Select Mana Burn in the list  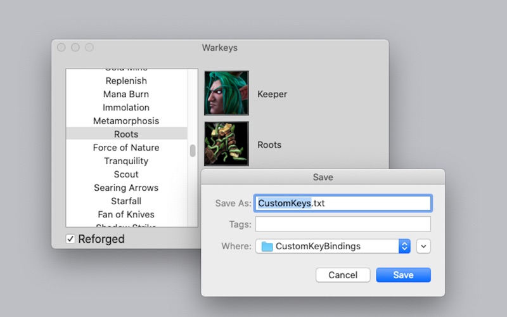(126, 94)
